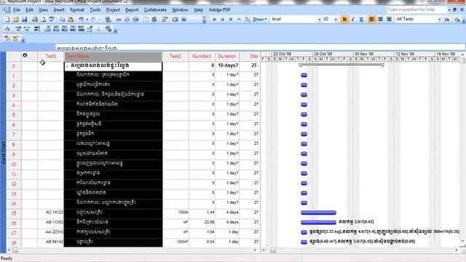Hide subtasks with minus icon
466x262 pixels.
click(x=239, y=20)
